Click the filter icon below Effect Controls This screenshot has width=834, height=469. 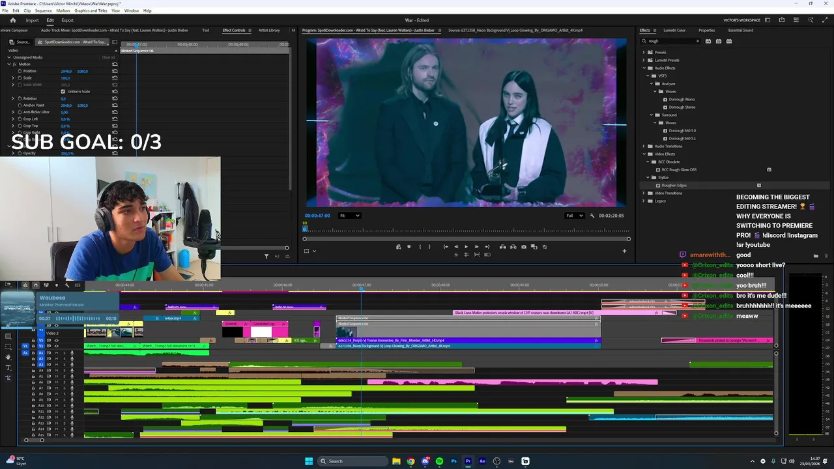tap(266, 256)
